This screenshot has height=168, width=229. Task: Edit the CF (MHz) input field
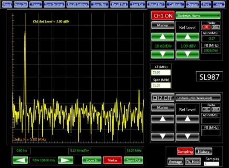(161, 73)
